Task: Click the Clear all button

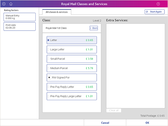Action: coord(114,110)
